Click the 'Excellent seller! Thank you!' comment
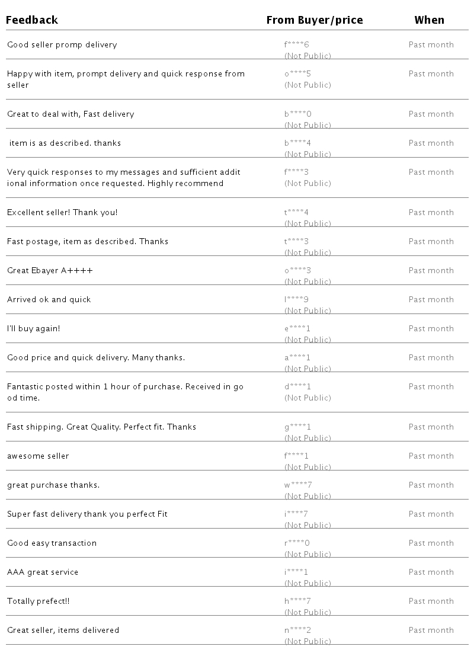This screenshot has height=656, width=474. 62,213
